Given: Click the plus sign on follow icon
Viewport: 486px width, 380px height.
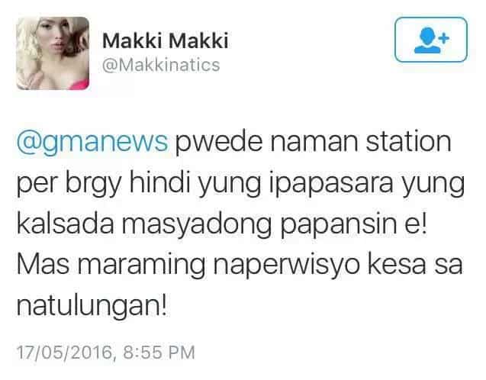Looking at the screenshot, I should (x=443, y=38).
